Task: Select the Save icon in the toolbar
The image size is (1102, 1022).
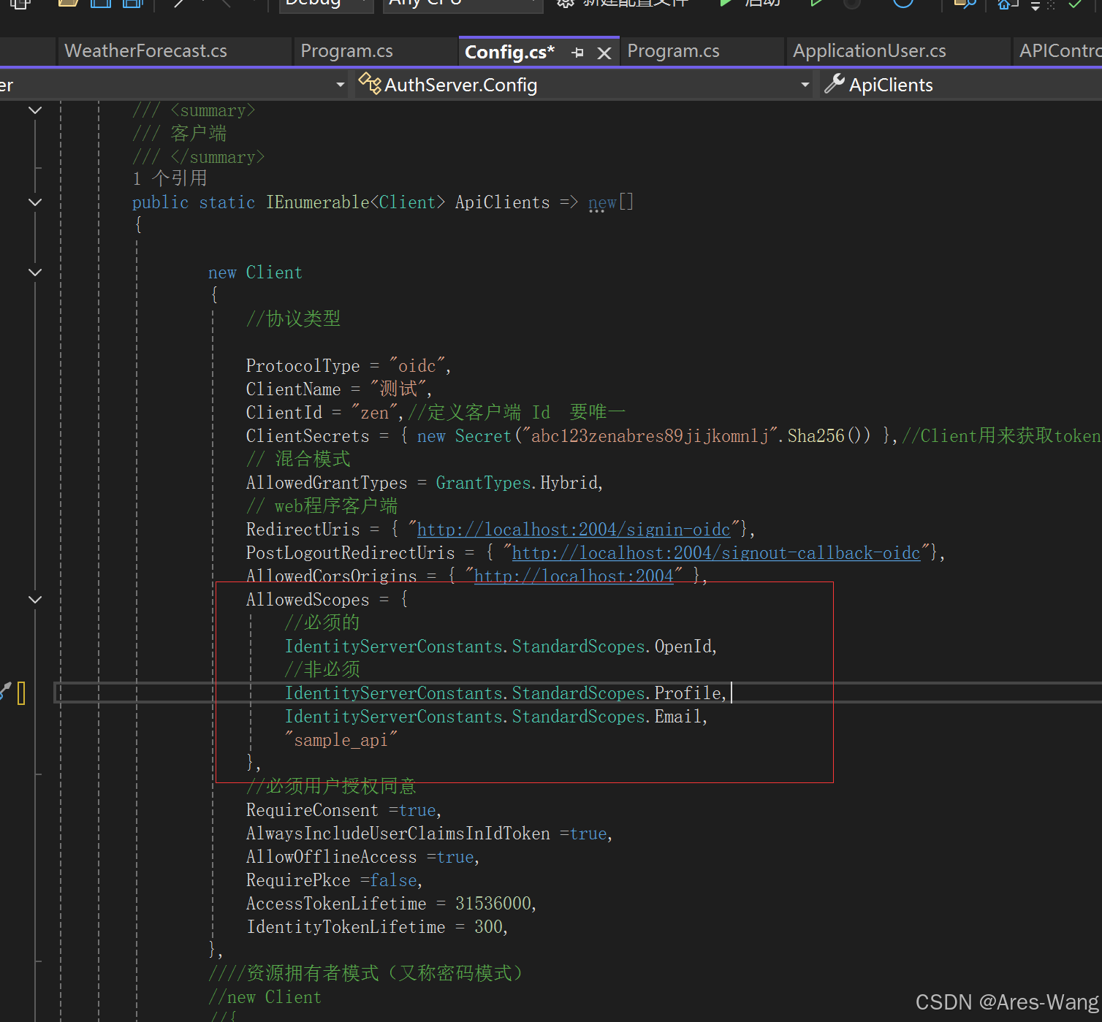Action: pos(100,4)
